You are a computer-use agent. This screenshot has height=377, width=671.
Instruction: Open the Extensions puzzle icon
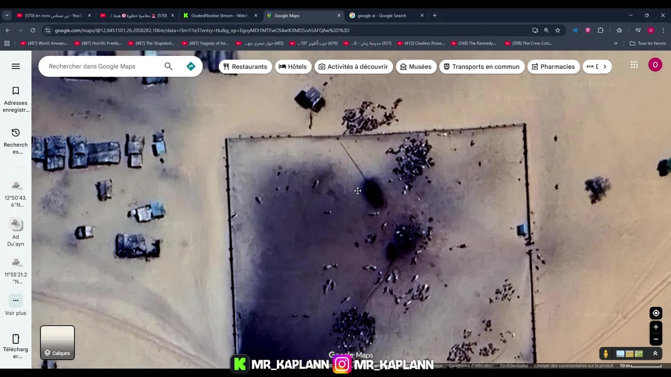click(x=601, y=30)
